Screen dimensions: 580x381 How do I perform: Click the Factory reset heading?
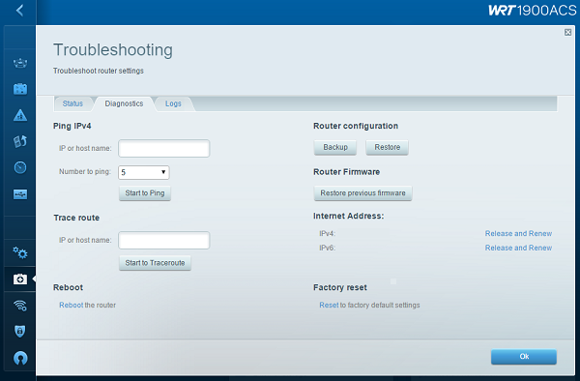pos(340,287)
